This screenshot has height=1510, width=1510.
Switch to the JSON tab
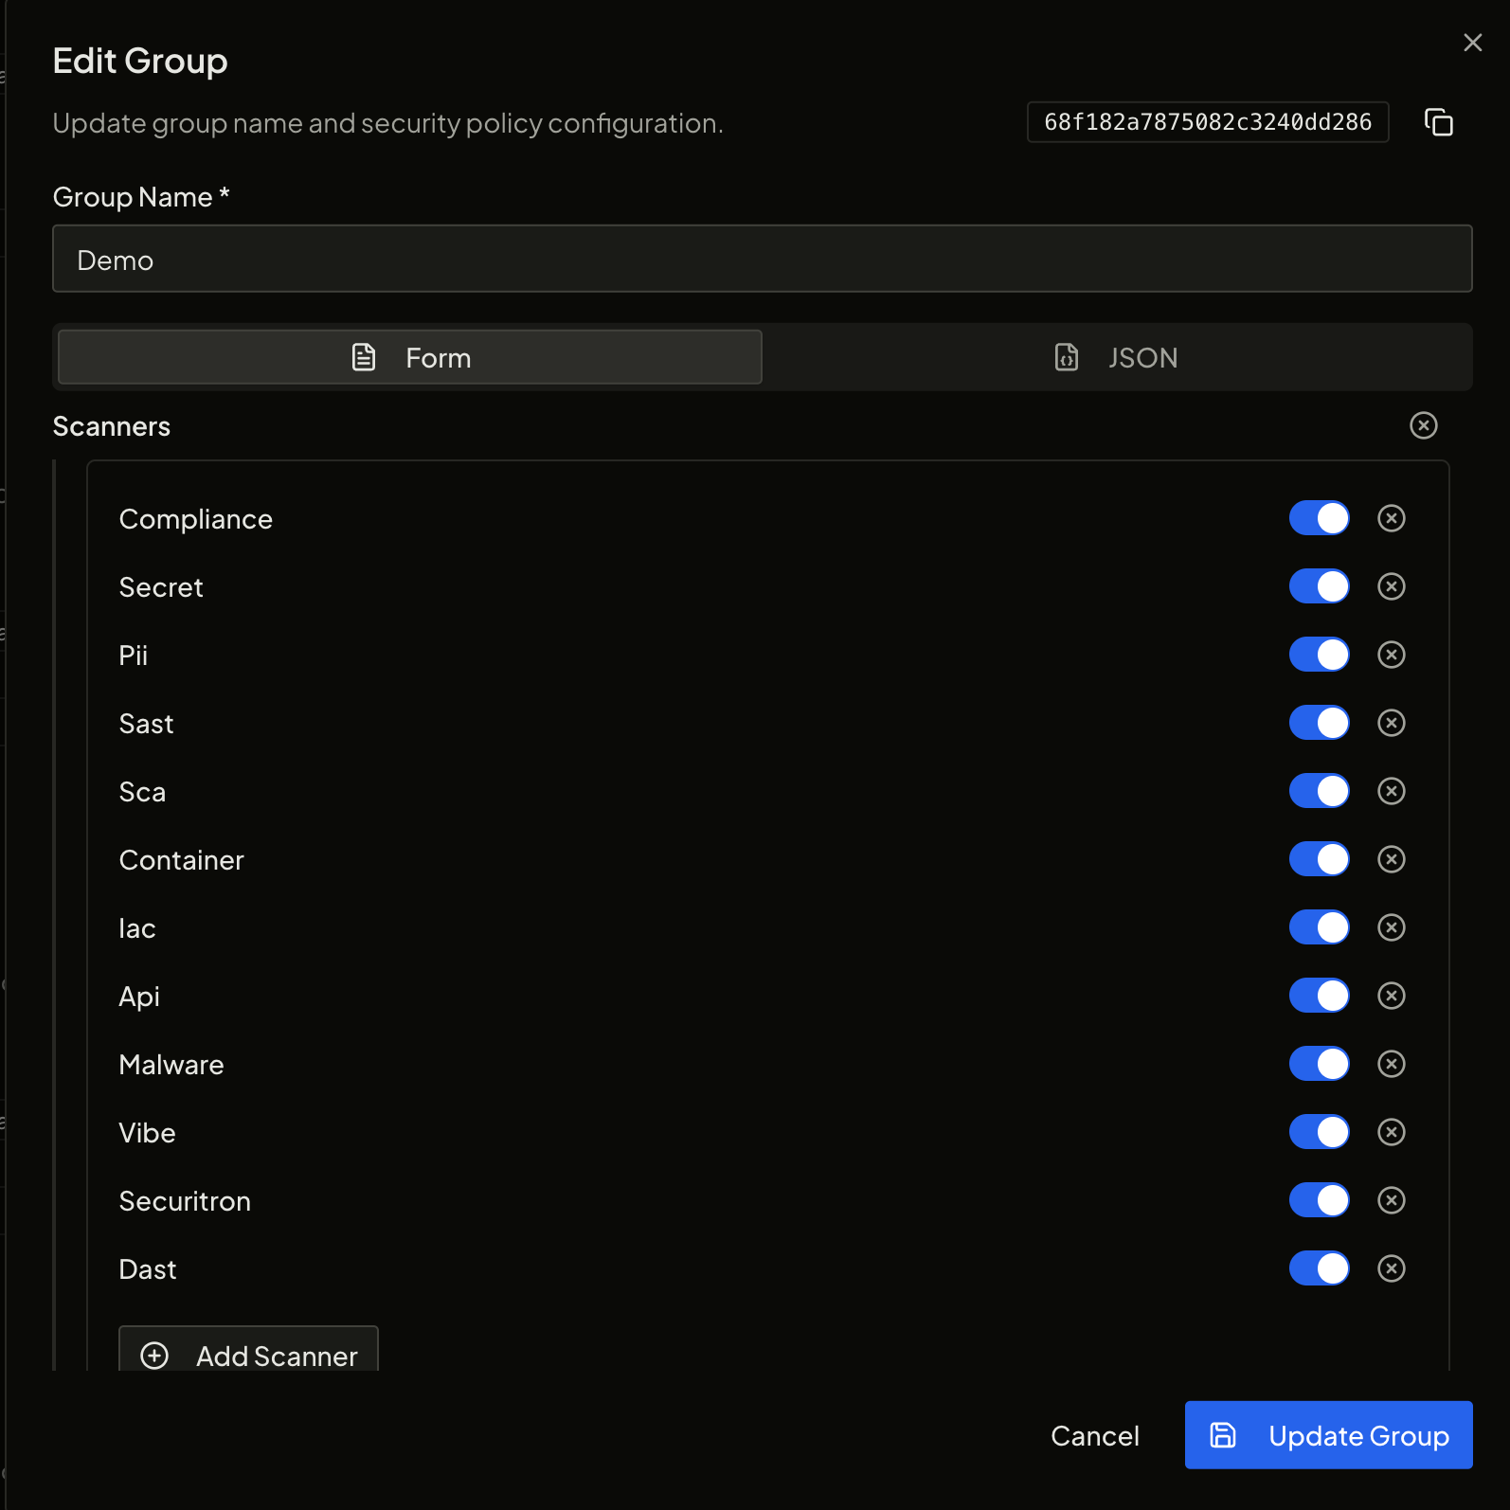1116,357
